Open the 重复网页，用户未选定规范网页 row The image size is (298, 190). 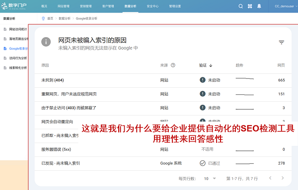coord(163,94)
